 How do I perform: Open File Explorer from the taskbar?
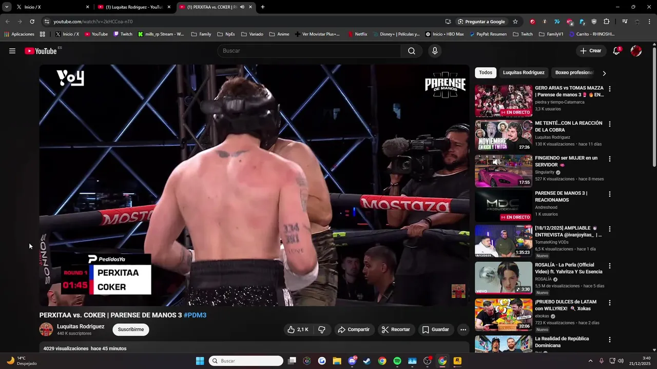point(337,361)
